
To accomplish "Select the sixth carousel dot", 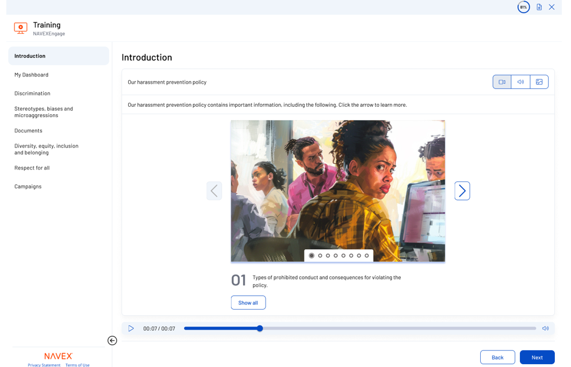I will coord(351,256).
